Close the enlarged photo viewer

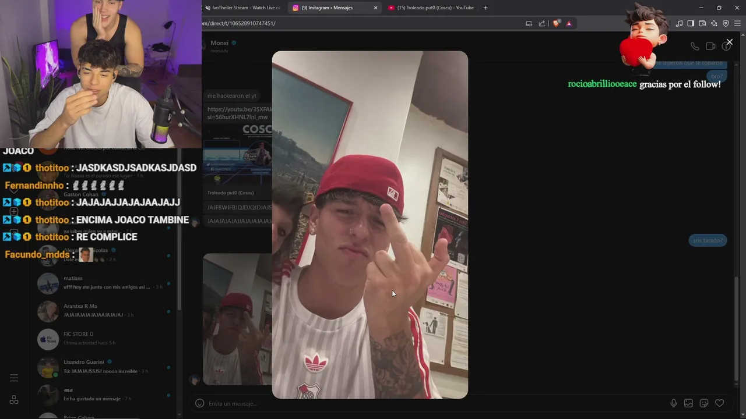pos(729,42)
